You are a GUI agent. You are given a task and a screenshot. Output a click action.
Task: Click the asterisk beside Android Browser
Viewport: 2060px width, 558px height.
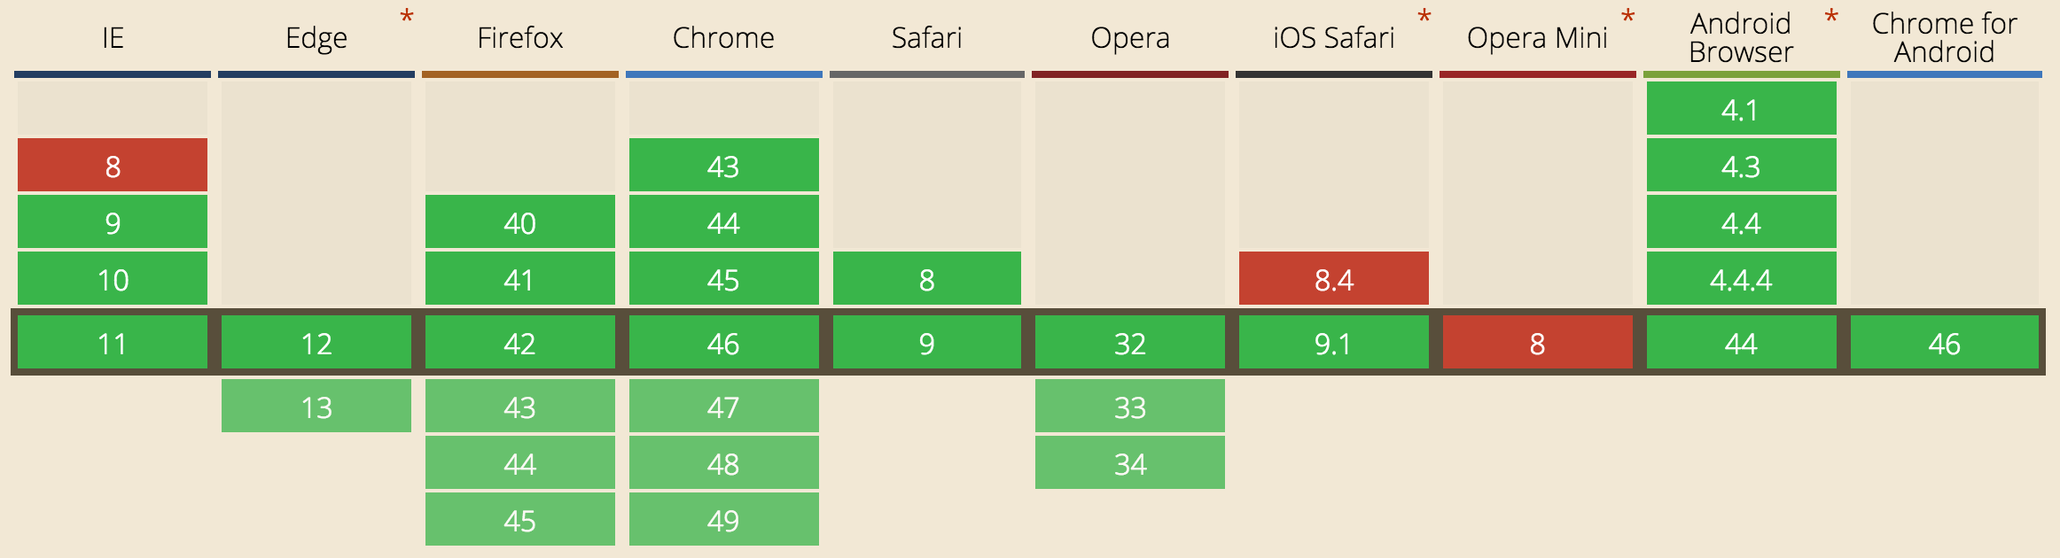pos(1831,17)
